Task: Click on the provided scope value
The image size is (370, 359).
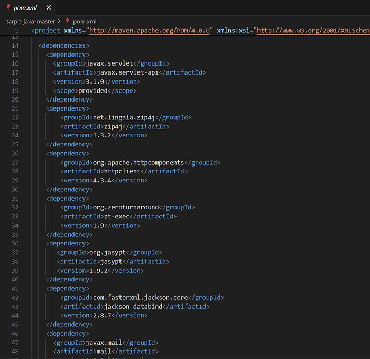Action: pos(93,90)
